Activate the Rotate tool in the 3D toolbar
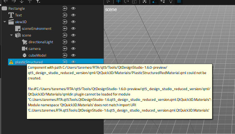Screen dimensions: 235x134 coord(127,1)
